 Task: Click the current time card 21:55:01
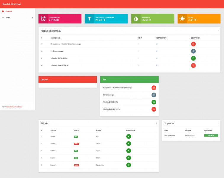(x=60, y=19)
